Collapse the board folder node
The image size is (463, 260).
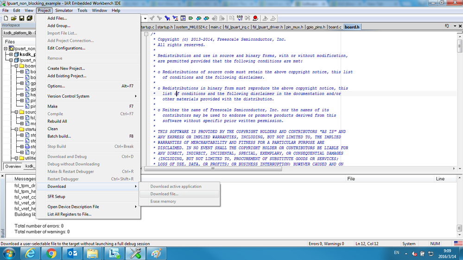[x=17, y=66]
